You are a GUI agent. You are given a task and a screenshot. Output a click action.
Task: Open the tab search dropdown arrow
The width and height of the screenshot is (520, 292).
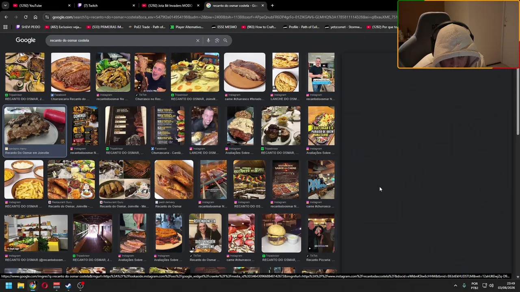click(x=5, y=6)
